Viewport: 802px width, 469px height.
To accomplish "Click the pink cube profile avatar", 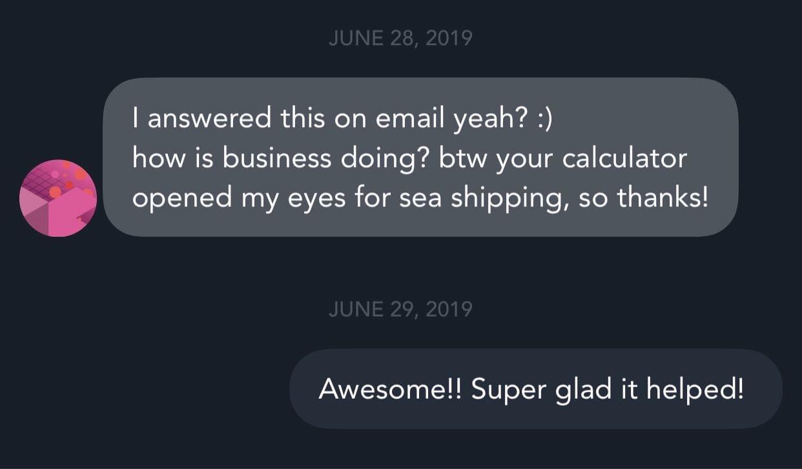I will click(58, 198).
